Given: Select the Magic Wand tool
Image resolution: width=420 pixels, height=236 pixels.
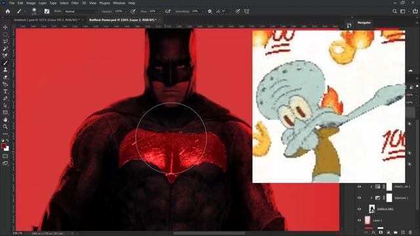Looking at the screenshot, I should (5, 49).
